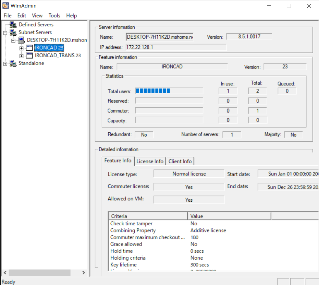This screenshot has width=319, height=285.
Task: Click the WlmAdmin app icon in title bar
Action: coord(5,5)
